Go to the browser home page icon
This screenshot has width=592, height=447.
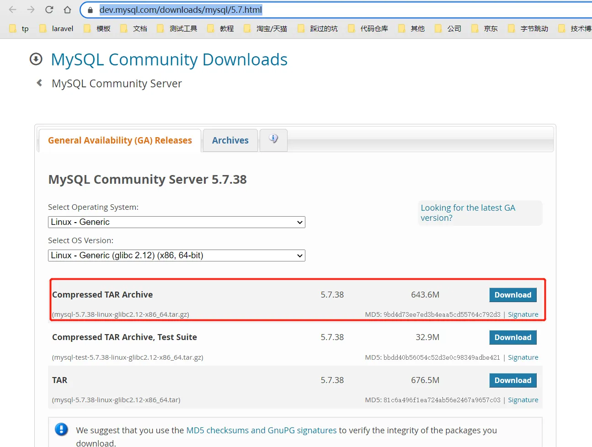pos(67,10)
